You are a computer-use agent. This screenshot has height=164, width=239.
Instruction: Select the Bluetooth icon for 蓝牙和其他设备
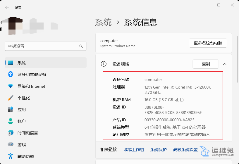[x=11, y=75]
